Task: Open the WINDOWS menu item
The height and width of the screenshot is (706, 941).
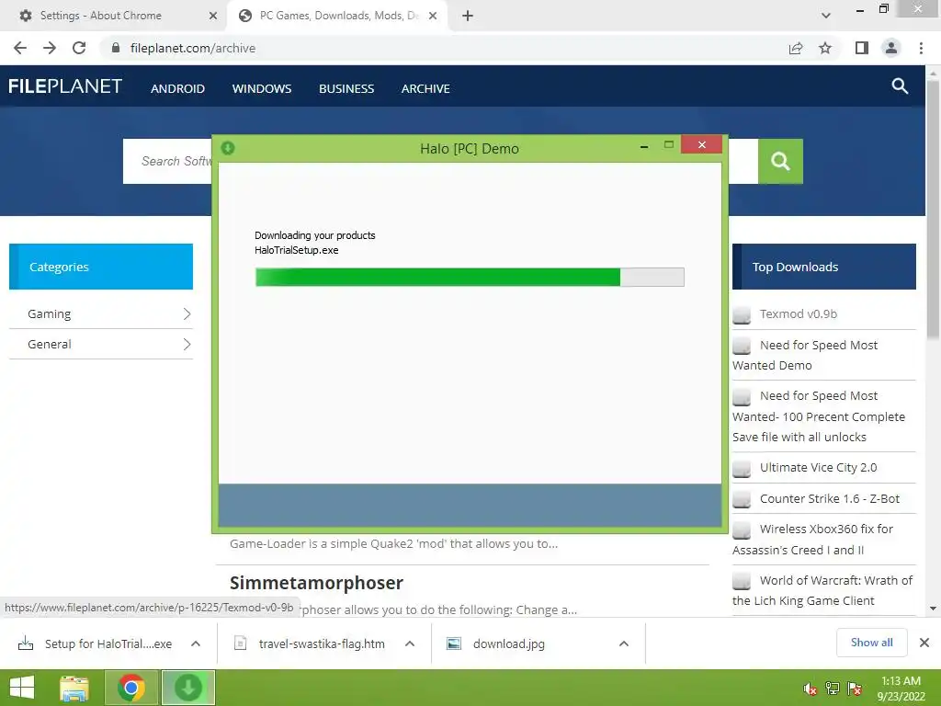Action: (x=262, y=89)
